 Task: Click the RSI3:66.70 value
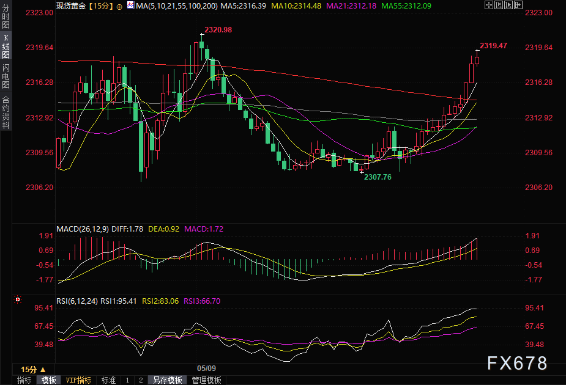[x=202, y=301]
